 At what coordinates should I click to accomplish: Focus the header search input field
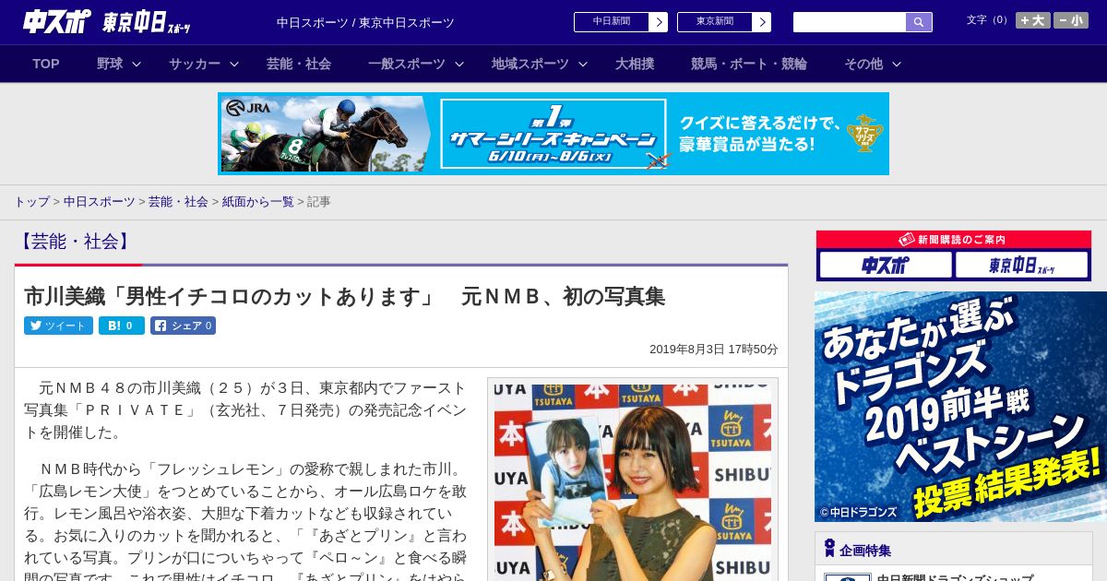point(850,22)
